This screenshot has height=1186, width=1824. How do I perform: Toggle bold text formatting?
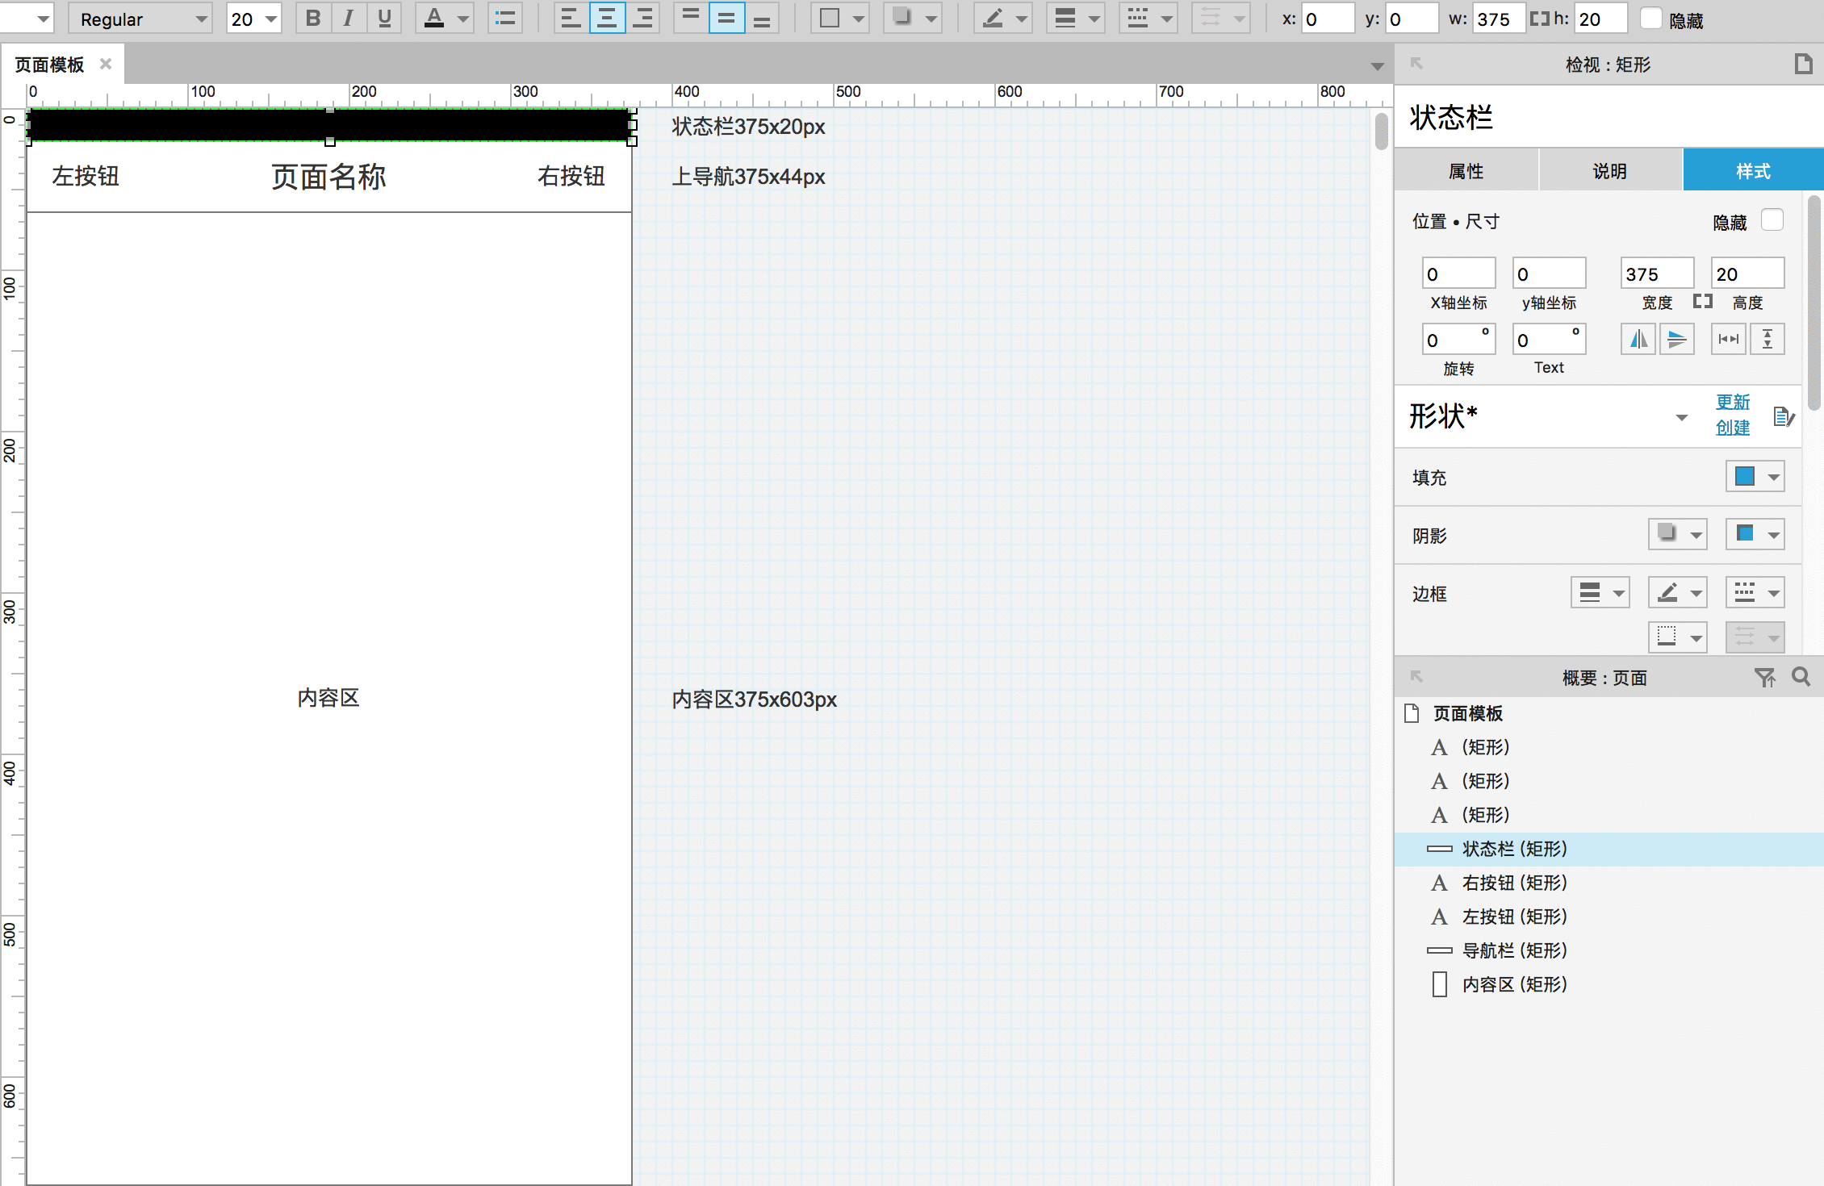click(313, 19)
